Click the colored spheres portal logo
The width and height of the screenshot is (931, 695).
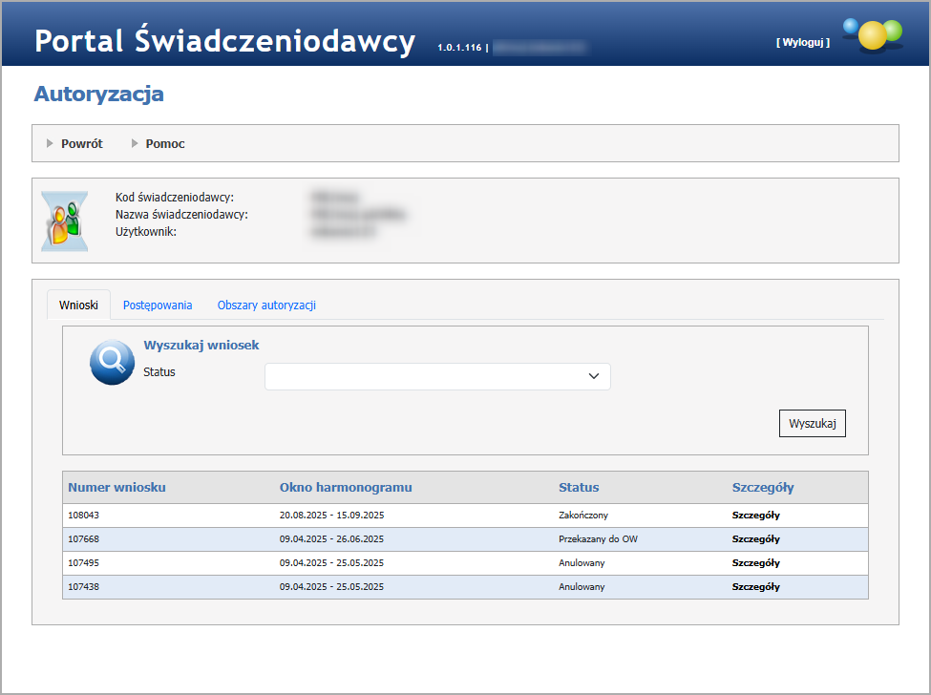pyautogui.click(x=872, y=34)
